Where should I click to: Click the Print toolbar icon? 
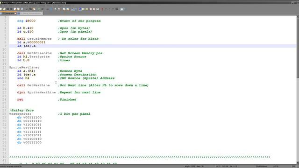pyautogui.click(x=22, y=9)
